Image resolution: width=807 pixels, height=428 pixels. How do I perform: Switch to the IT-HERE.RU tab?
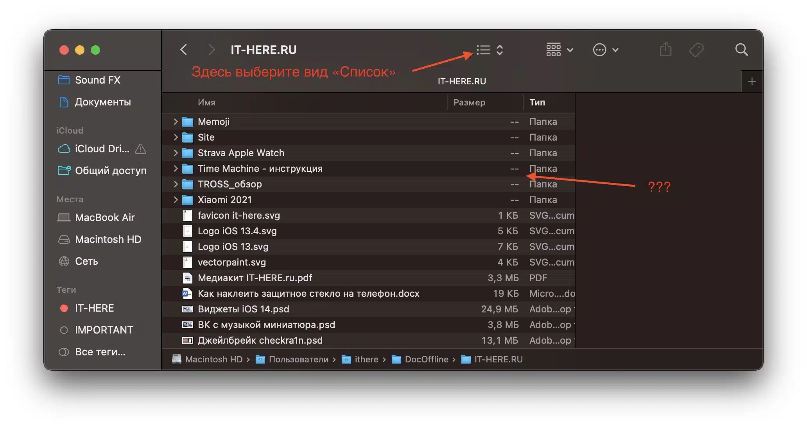(461, 81)
